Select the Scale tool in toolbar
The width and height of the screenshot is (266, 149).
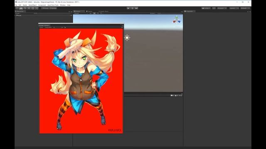coord(29,8)
